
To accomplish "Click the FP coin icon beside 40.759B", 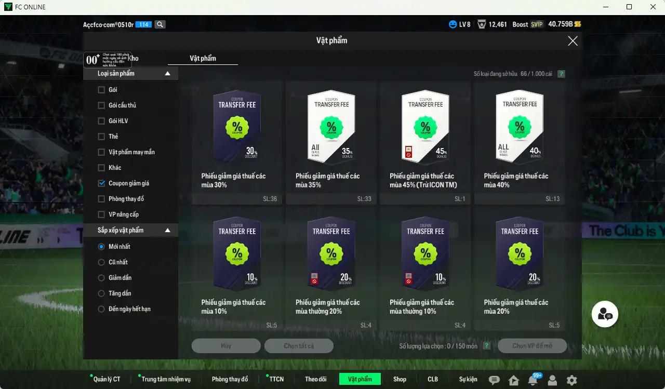I will point(578,24).
